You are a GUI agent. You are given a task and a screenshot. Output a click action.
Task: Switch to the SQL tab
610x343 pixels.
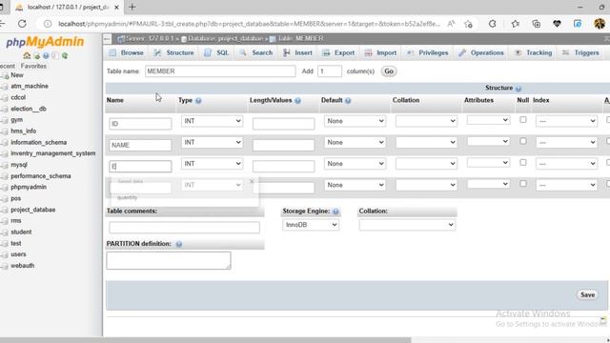click(x=216, y=53)
